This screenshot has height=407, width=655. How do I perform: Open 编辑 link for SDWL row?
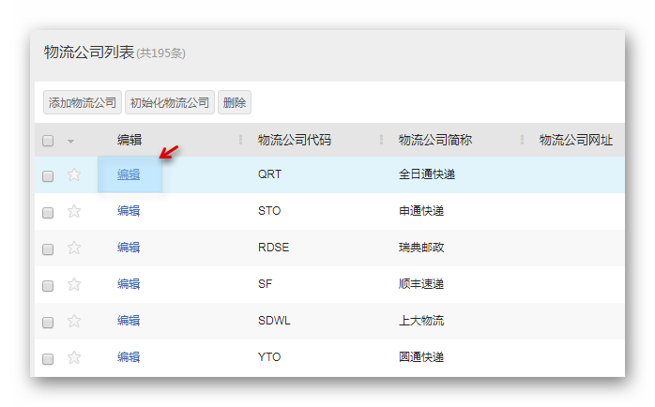coord(129,321)
